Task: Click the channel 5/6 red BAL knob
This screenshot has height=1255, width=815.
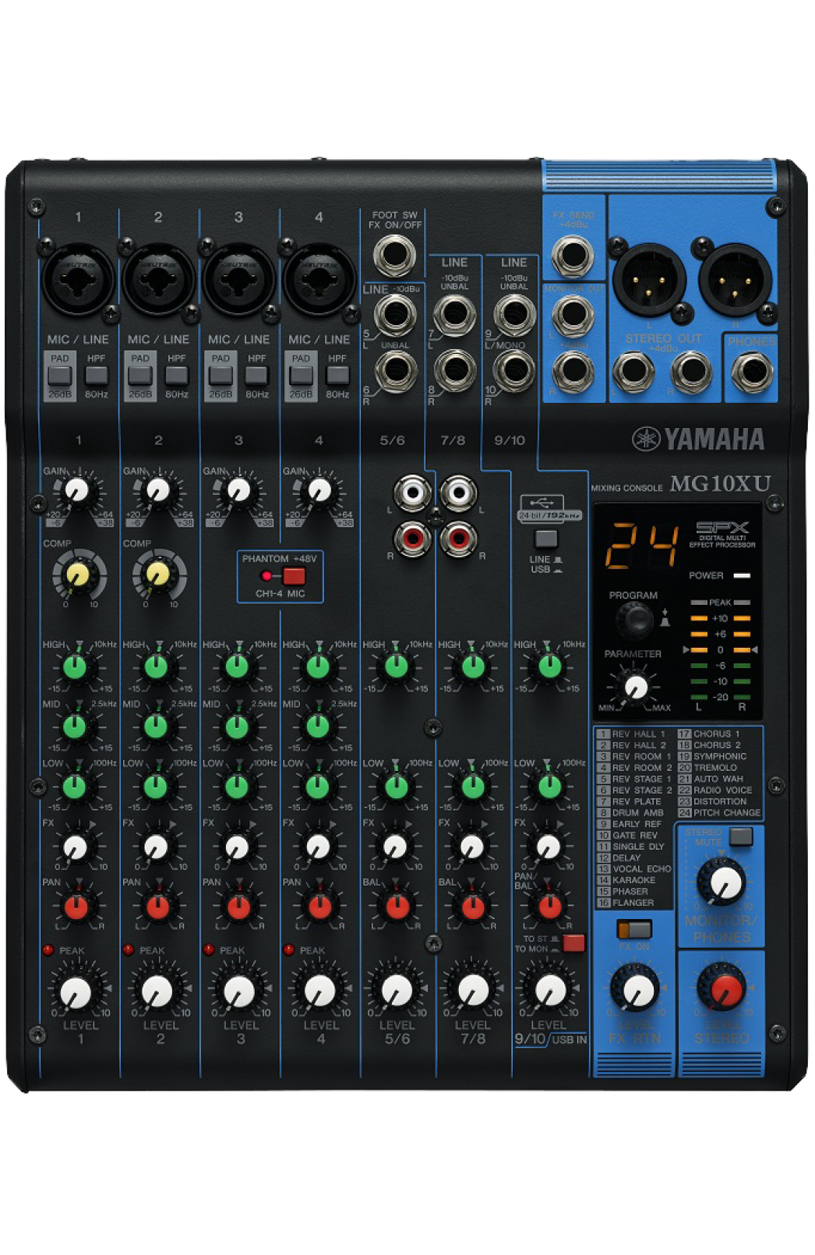Action: click(x=397, y=907)
